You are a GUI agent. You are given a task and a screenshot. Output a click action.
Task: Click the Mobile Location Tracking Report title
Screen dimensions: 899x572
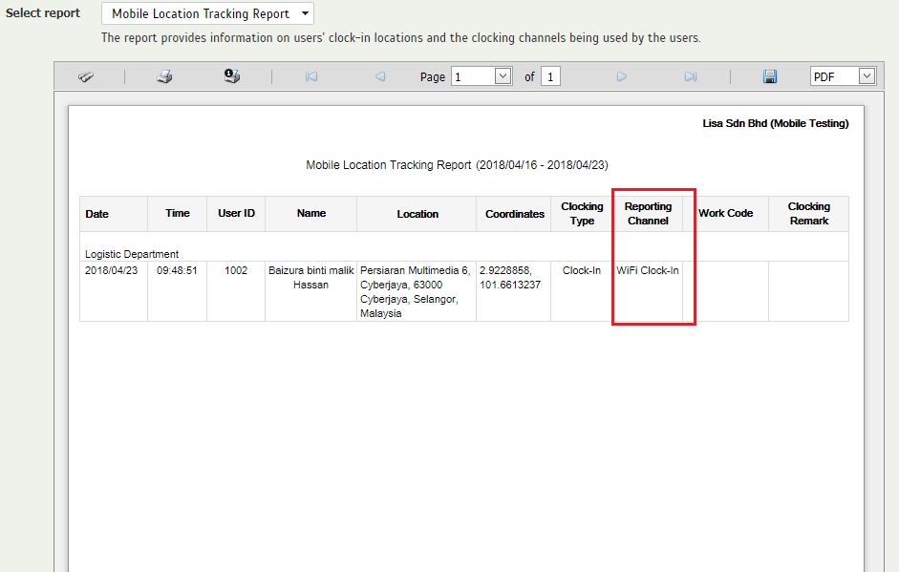click(x=457, y=165)
